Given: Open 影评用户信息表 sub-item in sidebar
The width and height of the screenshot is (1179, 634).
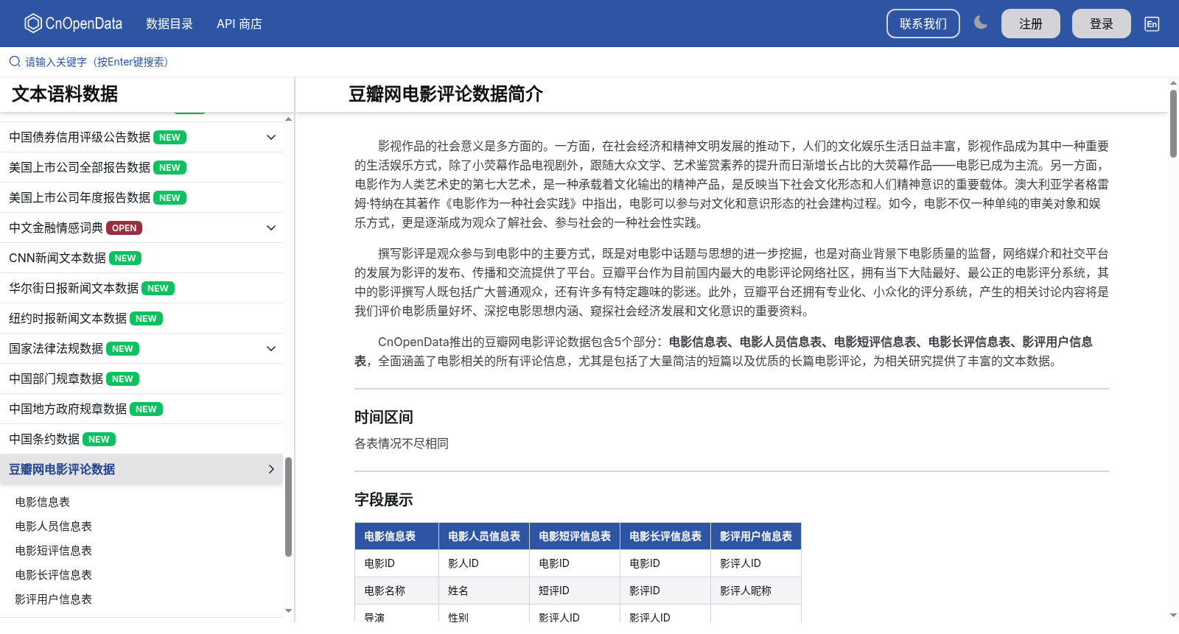Looking at the screenshot, I should 54,599.
